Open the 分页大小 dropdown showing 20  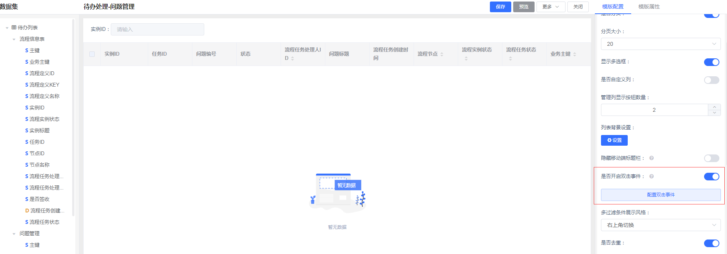click(x=661, y=44)
